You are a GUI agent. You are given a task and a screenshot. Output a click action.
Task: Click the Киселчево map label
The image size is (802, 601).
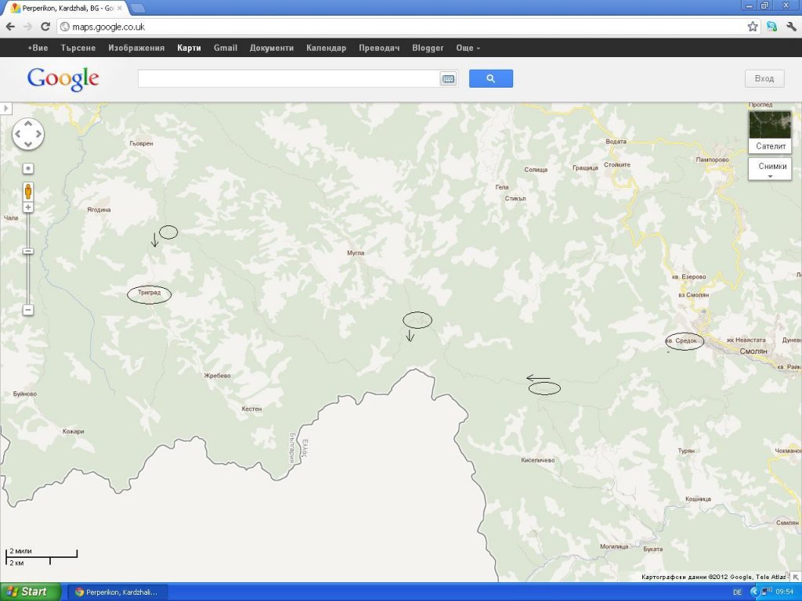[x=537, y=460]
